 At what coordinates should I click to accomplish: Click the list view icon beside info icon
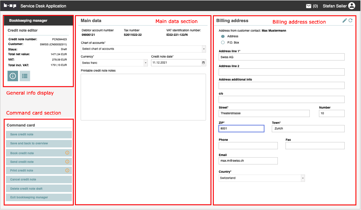[x=25, y=76]
